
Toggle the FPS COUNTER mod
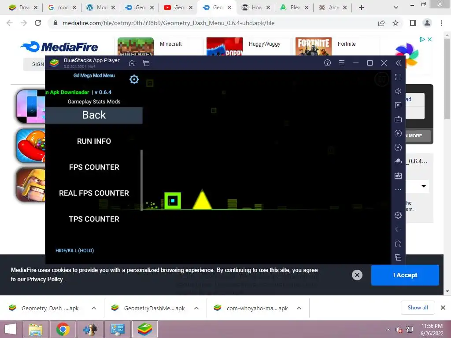point(94,167)
